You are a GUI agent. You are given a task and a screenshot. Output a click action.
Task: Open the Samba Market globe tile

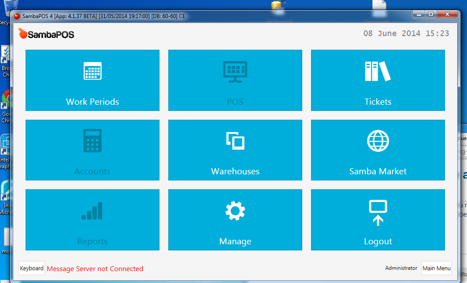tap(378, 150)
